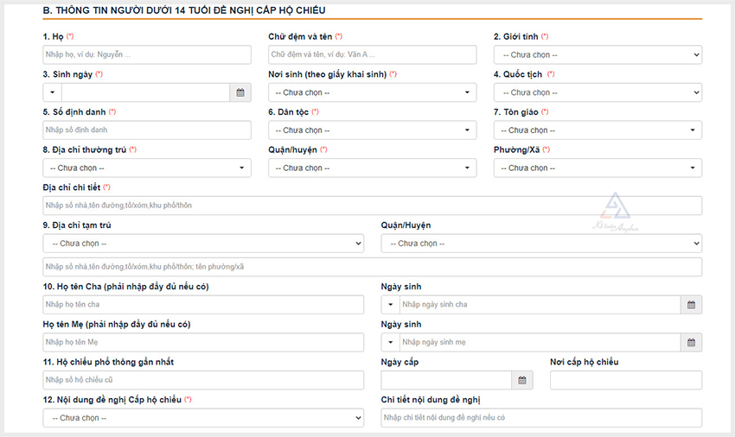Expand Nội dung đề nghị Cấp hộ chiếu dropdown
Image resolution: width=735 pixels, height=437 pixels.
point(202,418)
